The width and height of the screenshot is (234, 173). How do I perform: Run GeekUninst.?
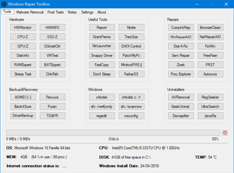pos(181,106)
